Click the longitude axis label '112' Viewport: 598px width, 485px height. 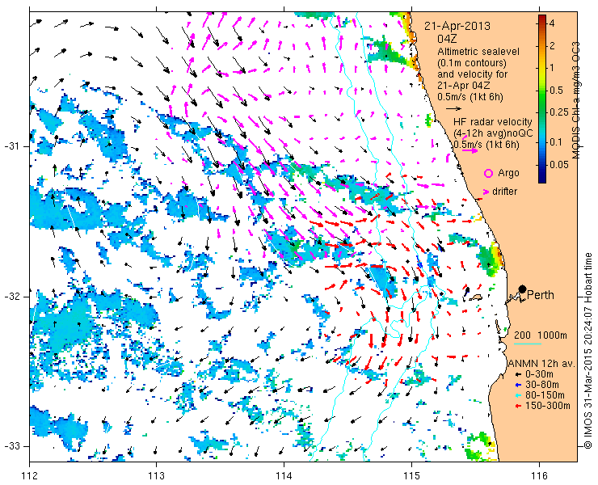tap(30, 476)
